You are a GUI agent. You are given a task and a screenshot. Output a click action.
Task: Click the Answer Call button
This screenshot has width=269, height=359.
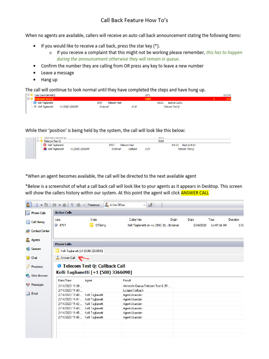65,258
